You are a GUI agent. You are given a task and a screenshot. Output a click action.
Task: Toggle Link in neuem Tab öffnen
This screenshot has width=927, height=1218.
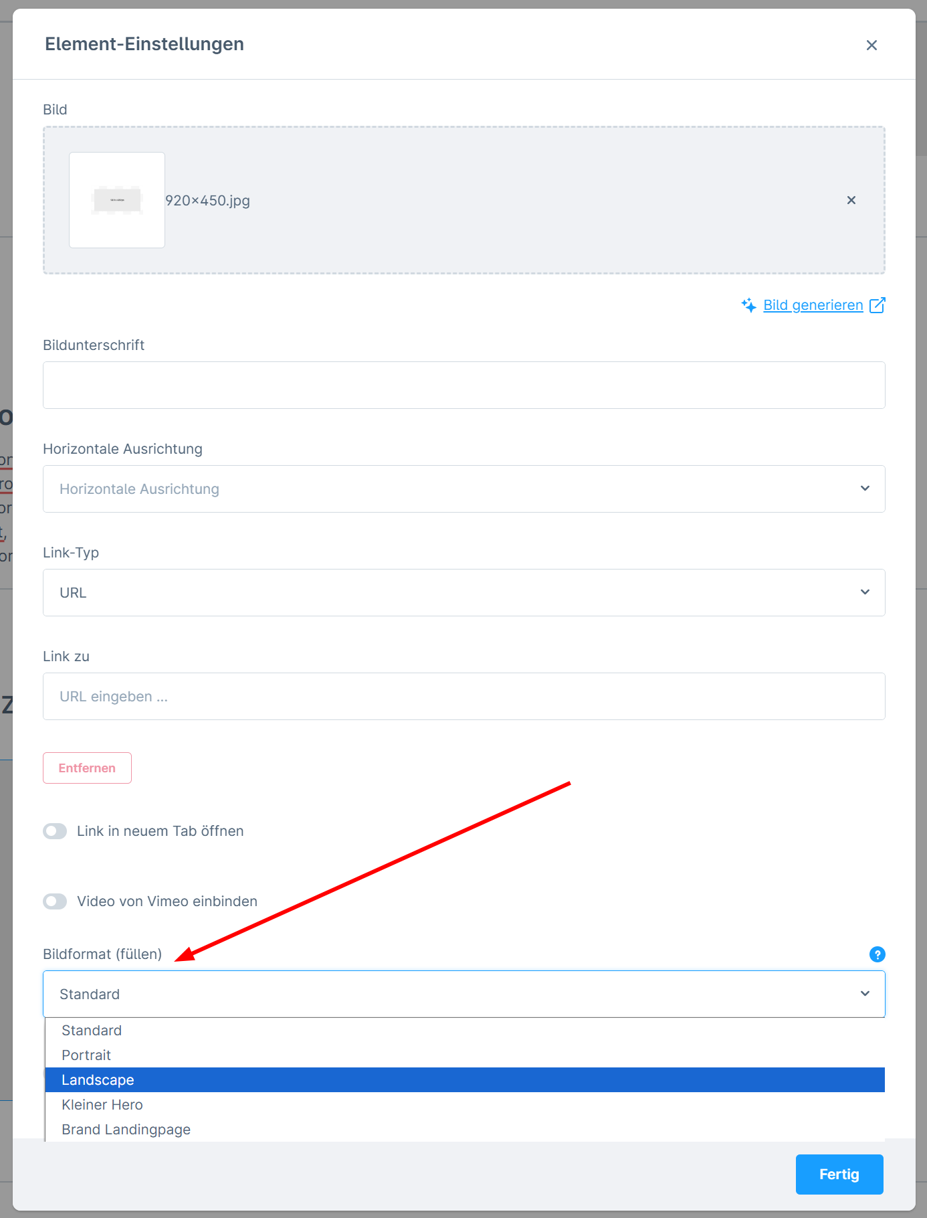click(x=55, y=831)
